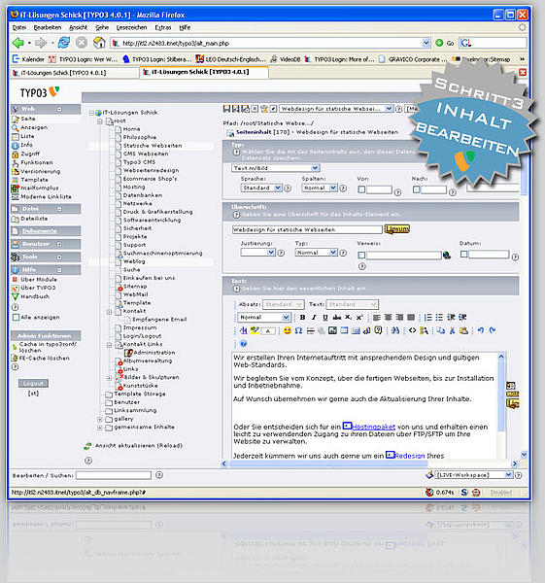Screen dimensions: 545x583
Task: Enable the Alle anzeigen checkbox
Action: [16, 317]
